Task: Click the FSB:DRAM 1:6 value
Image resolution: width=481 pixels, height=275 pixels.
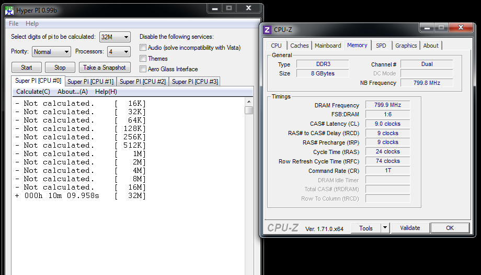Action: click(388, 114)
